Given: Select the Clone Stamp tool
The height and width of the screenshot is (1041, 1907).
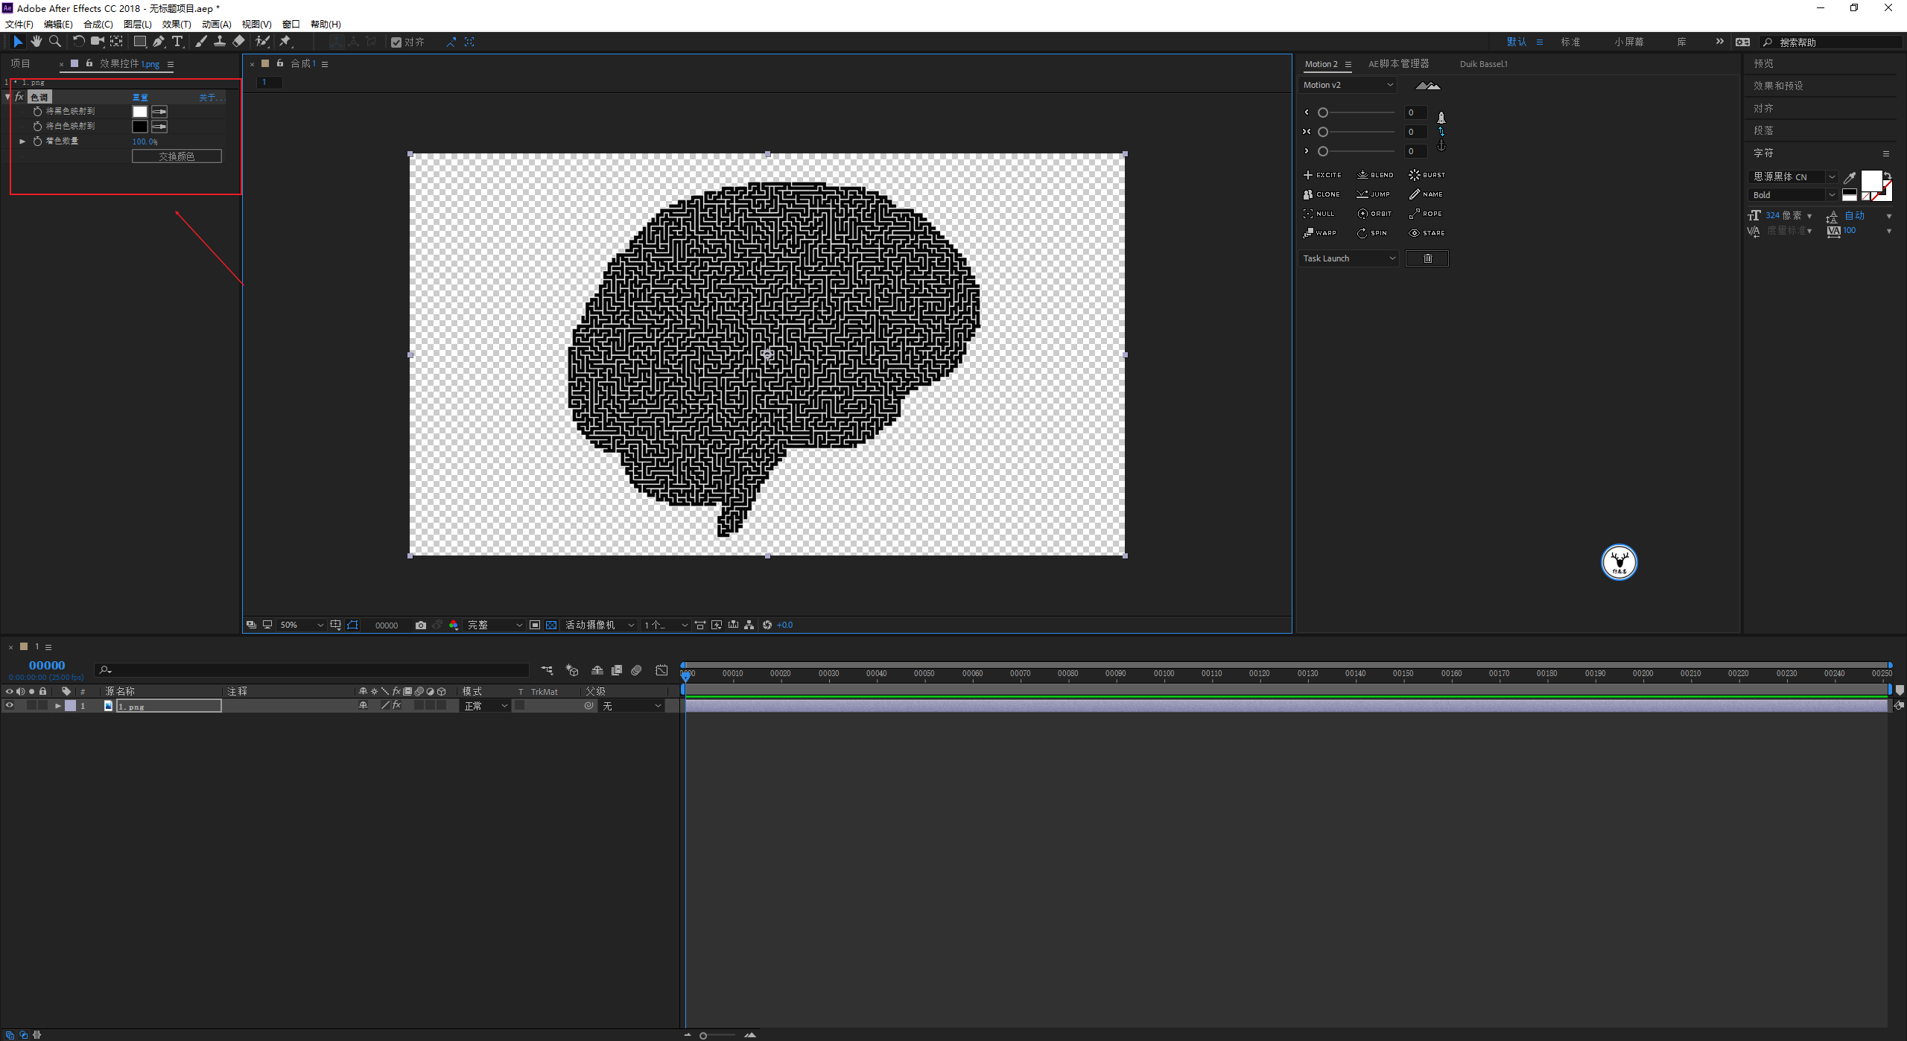Looking at the screenshot, I should click(x=220, y=42).
